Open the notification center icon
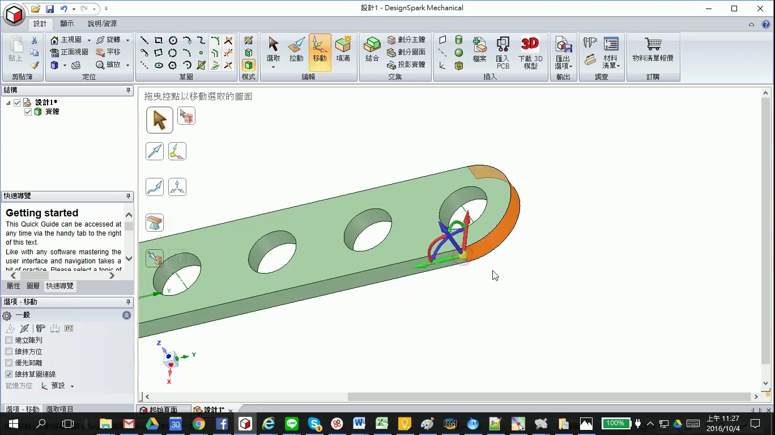This screenshot has height=435, width=775. pyautogui.click(x=755, y=423)
